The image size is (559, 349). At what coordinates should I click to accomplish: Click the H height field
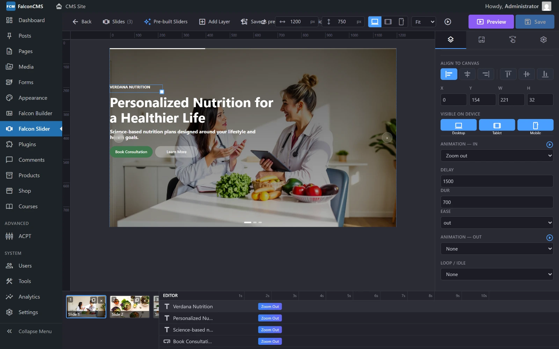pos(540,100)
